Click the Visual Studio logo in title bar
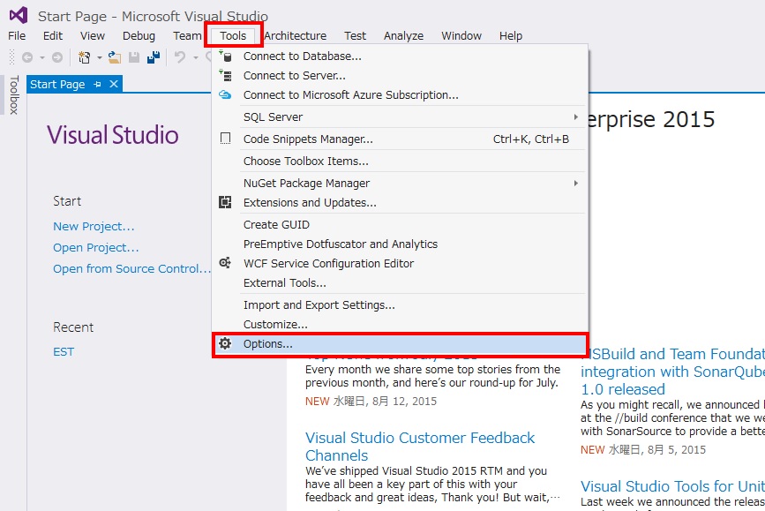Screen dimensions: 765x511 coord(19,15)
